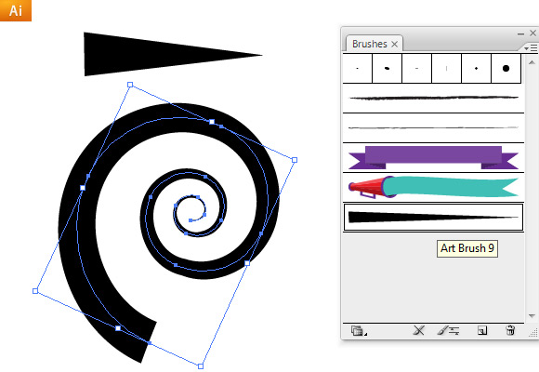
Task: Select the flat dash calligraphic brush
Action: [416, 68]
